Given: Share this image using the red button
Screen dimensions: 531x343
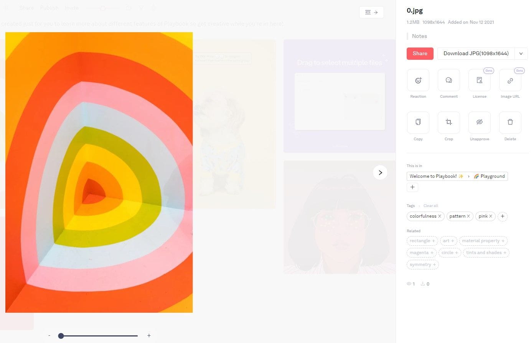Looking at the screenshot, I should [x=420, y=53].
